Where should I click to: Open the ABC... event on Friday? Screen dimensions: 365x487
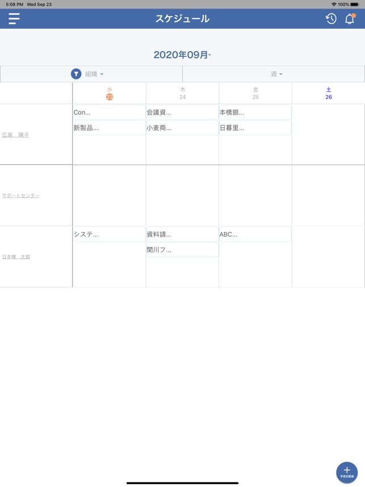(x=255, y=234)
